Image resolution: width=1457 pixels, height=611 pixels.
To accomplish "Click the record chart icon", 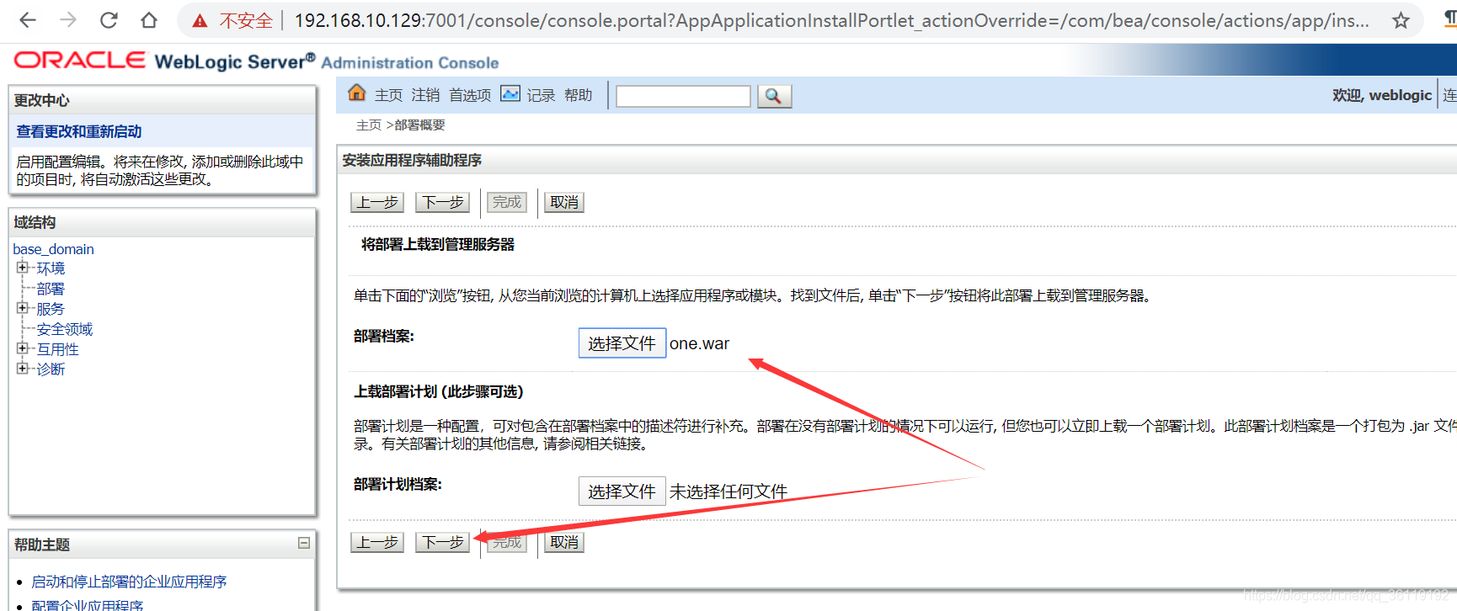I will (510, 93).
